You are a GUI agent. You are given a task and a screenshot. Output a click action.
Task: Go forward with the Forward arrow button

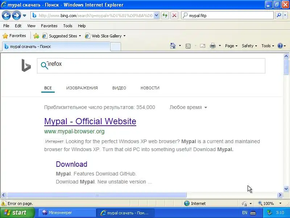coord(16,15)
